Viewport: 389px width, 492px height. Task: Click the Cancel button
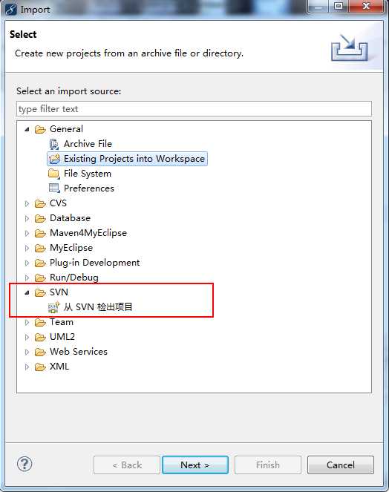pyautogui.click(x=341, y=465)
